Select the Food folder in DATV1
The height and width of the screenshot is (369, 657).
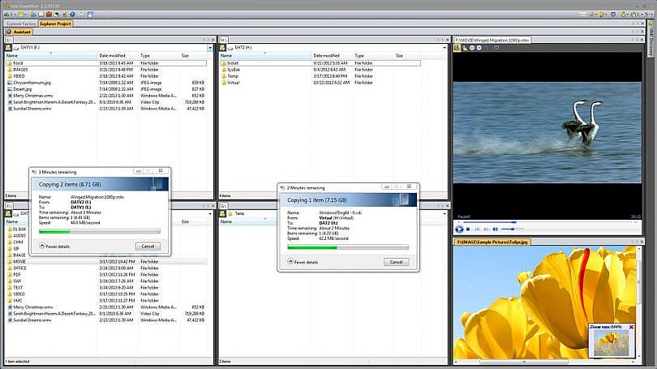[x=106, y=63]
